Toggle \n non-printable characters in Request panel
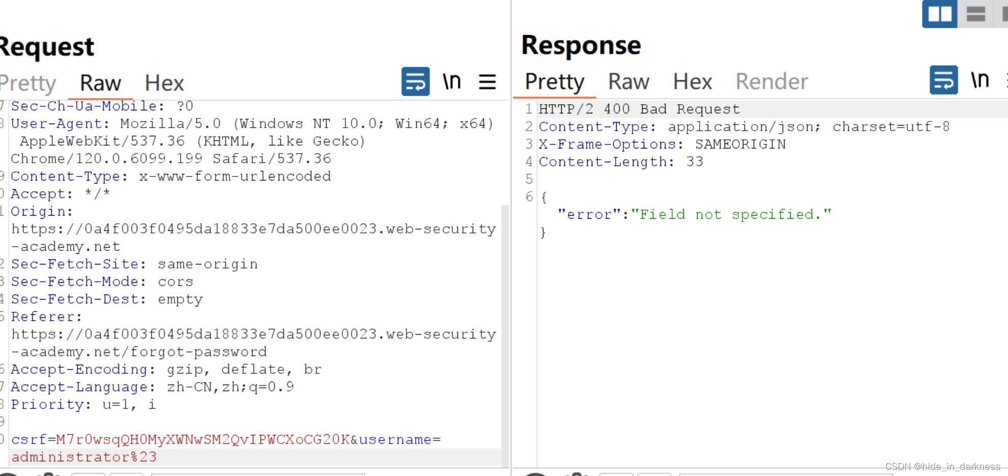 coord(451,81)
